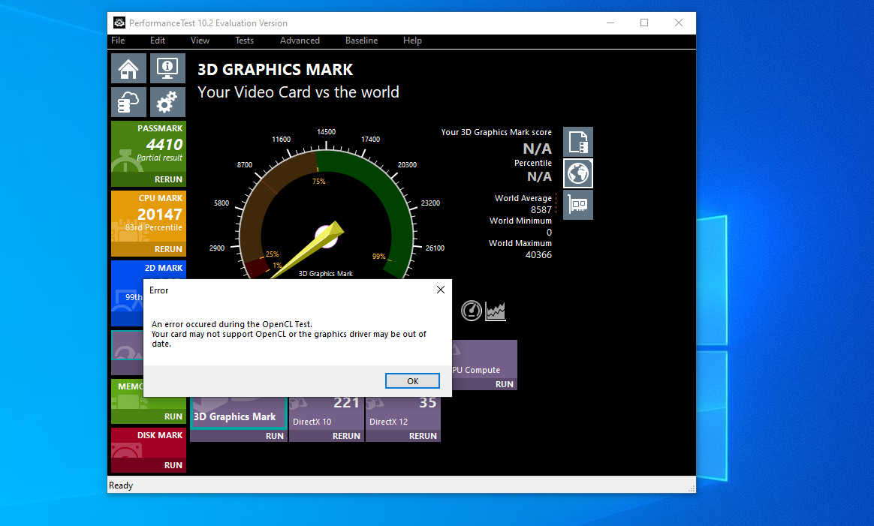Rerun the DirectX 12 test
This screenshot has height=526, width=874.
(x=423, y=436)
